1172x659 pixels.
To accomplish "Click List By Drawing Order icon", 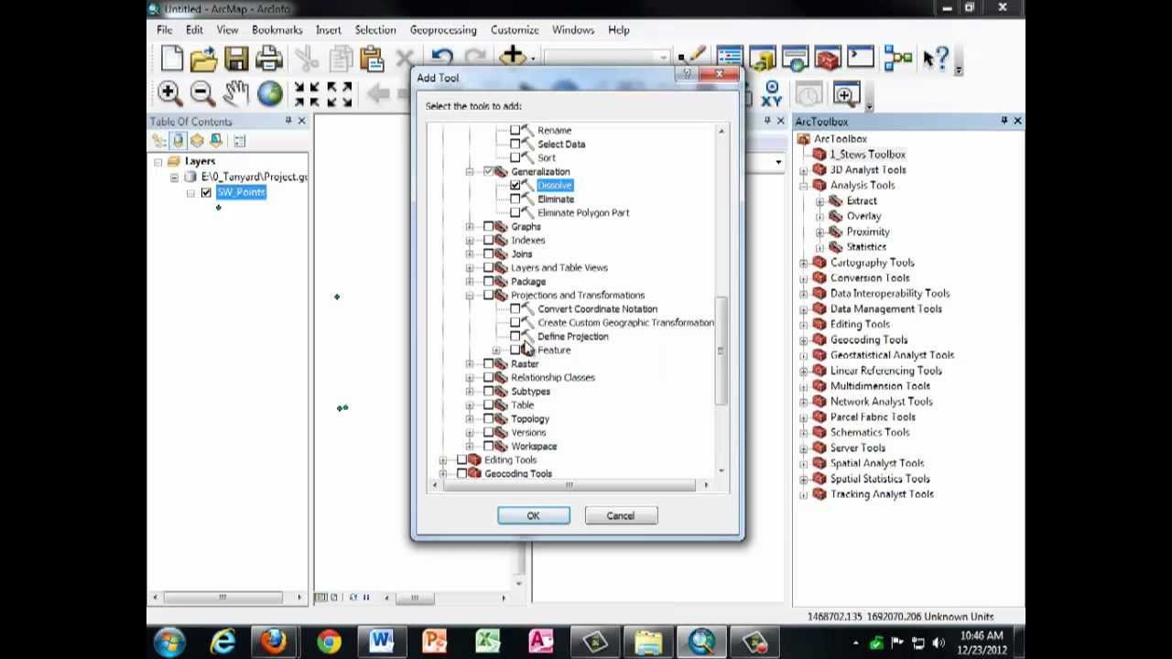I will pyautogui.click(x=159, y=140).
